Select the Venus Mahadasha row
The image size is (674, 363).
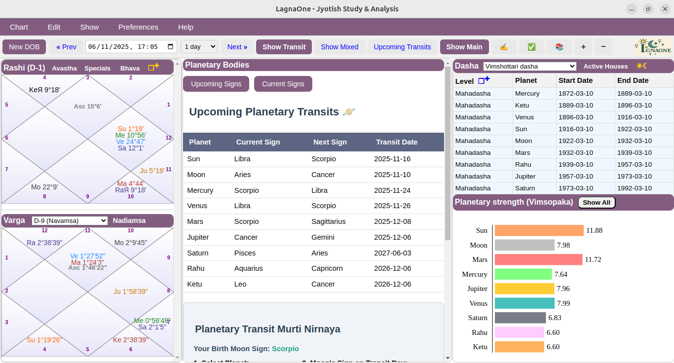point(563,117)
